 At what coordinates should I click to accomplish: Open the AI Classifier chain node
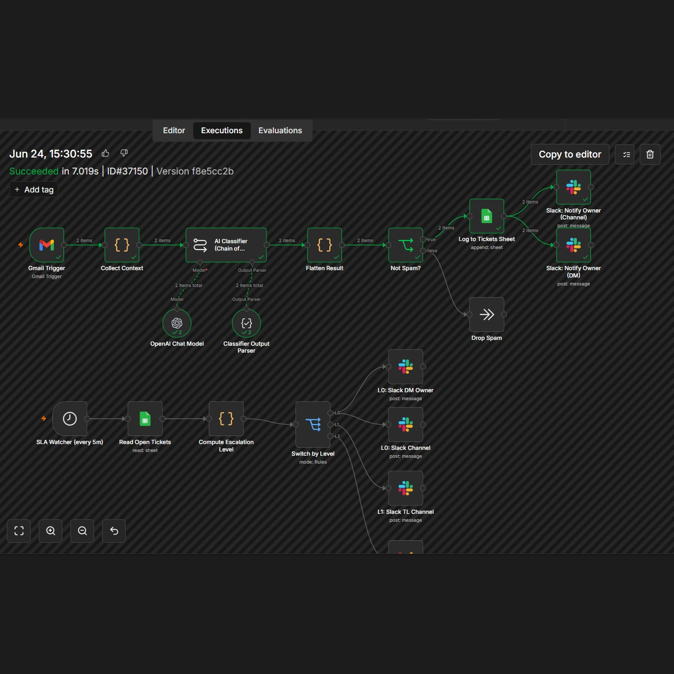tap(226, 245)
